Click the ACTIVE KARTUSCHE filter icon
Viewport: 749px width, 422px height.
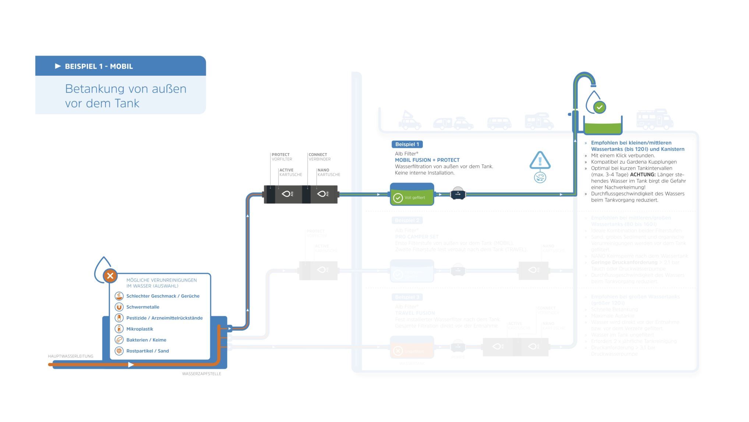tap(286, 194)
